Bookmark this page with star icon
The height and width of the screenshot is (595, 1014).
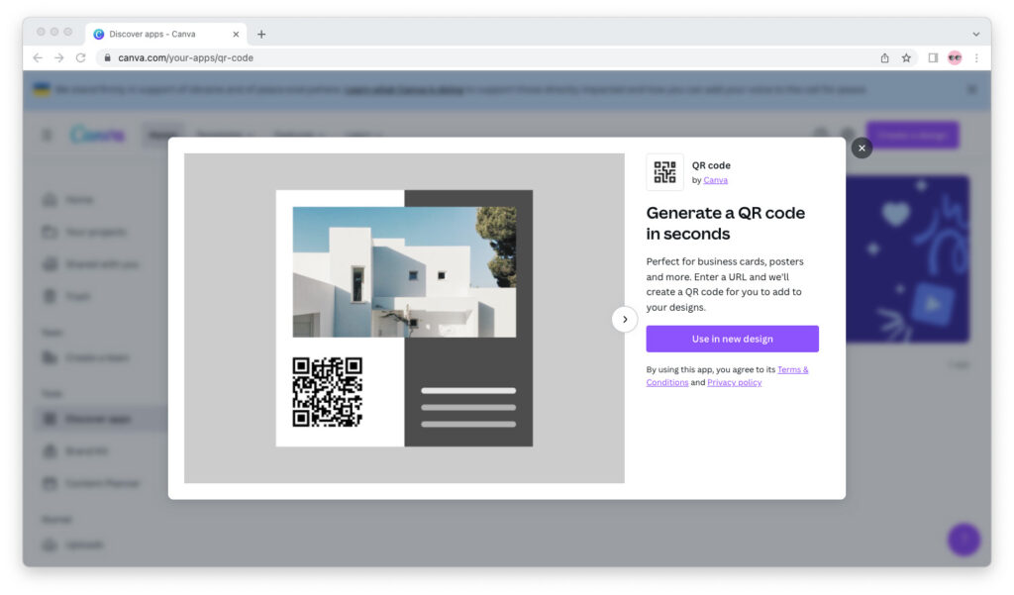907,57
